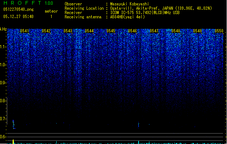Click the kHz axis unit label
227x144 pixels.
click(x=3, y=29)
